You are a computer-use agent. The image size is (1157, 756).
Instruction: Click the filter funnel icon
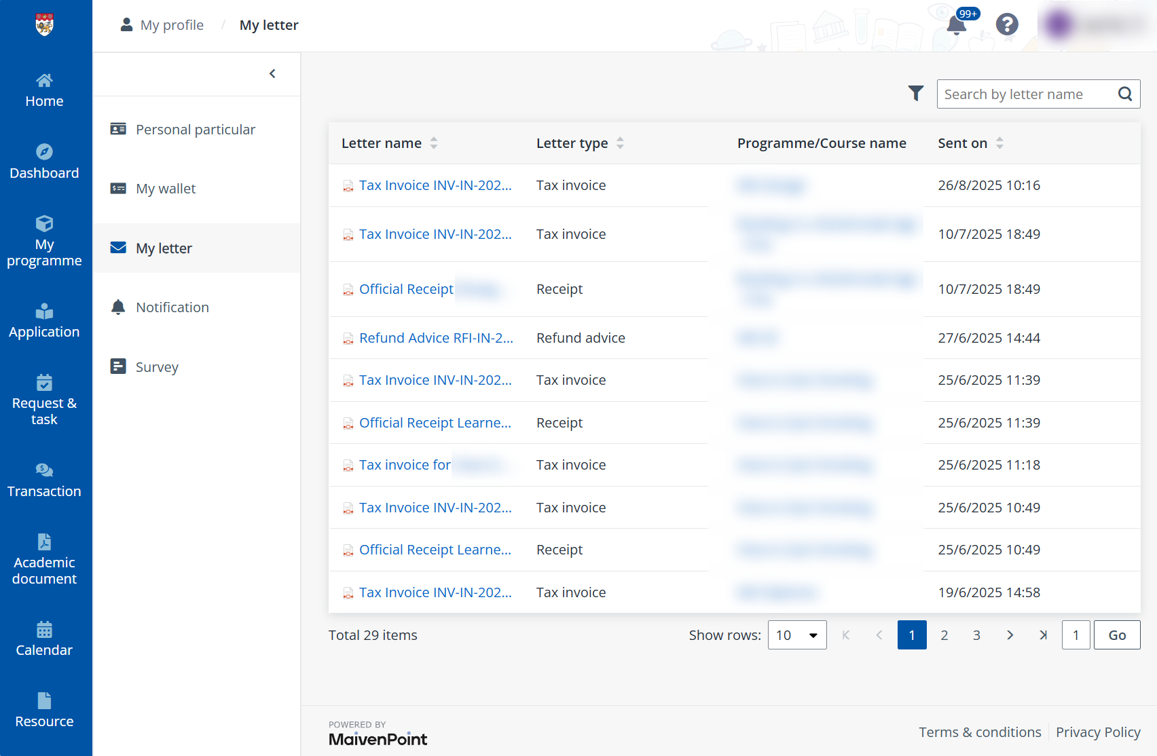(x=916, y=94)
